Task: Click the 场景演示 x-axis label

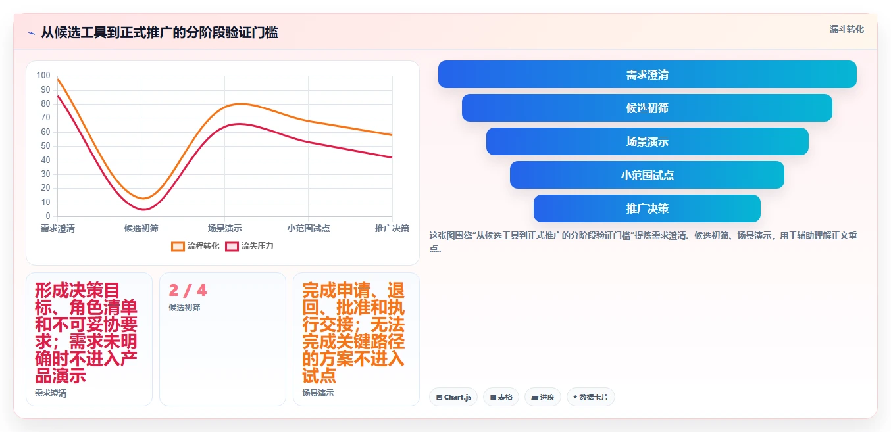Action: tap(225, 228)
